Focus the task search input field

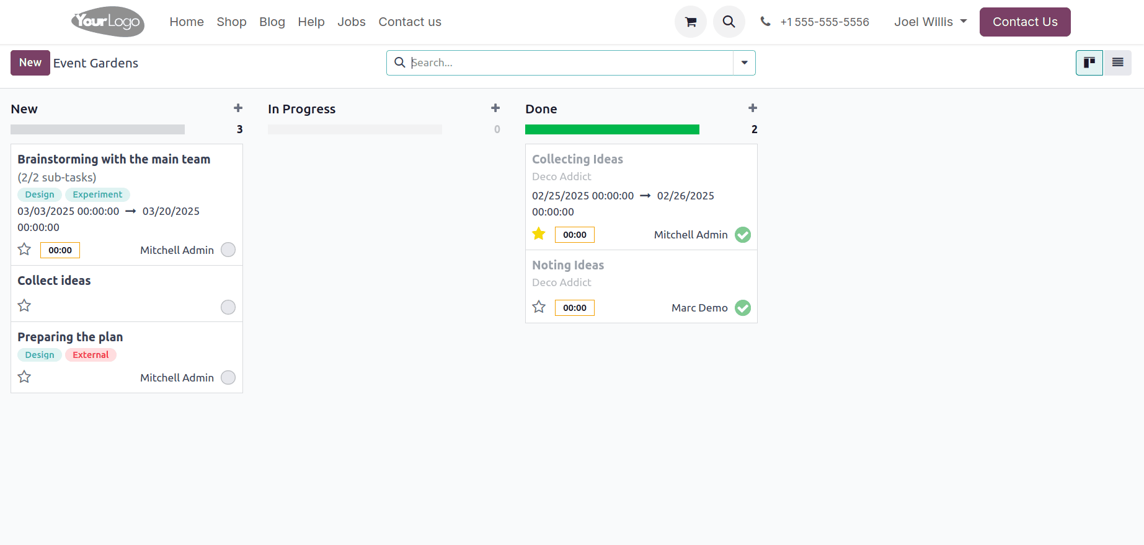click(x=570, y=63)
